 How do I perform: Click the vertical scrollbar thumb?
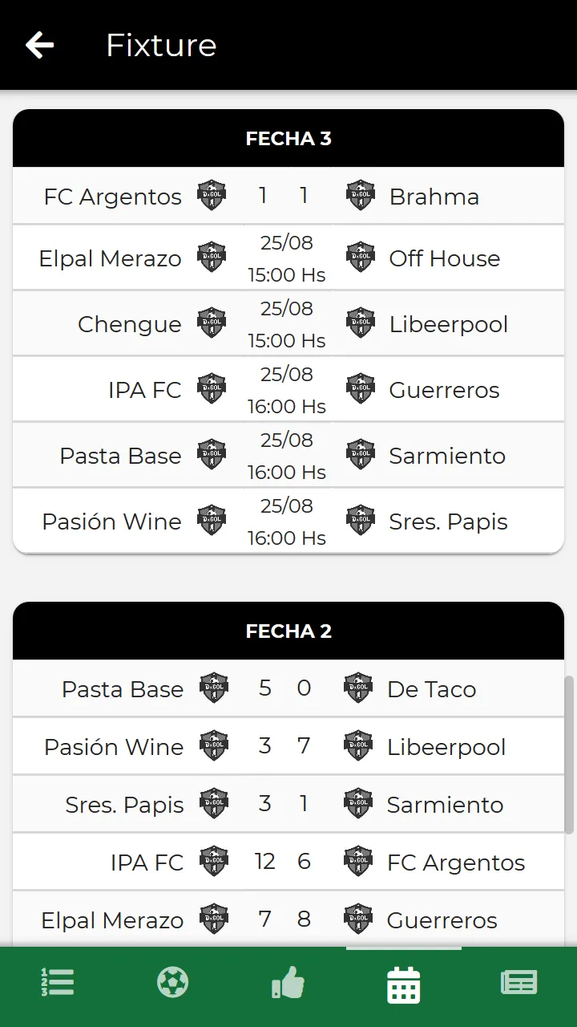point(569,754)
